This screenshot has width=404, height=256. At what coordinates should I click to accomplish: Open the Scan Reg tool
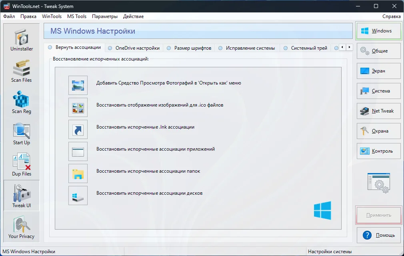[x=22, y=102]
